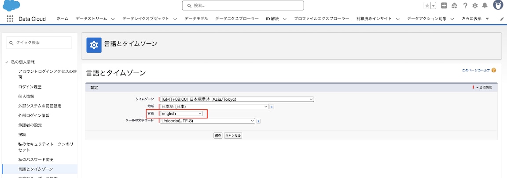Click the pencil edit navigation icon

(502, 19)
